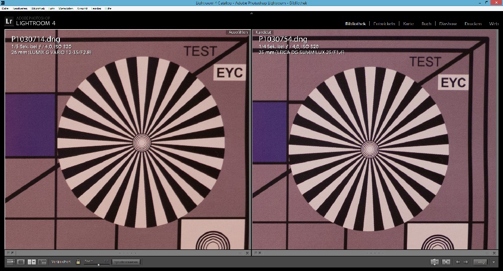Open the Fenster menu
Viewport: 503px width, 271px height.
97,9
